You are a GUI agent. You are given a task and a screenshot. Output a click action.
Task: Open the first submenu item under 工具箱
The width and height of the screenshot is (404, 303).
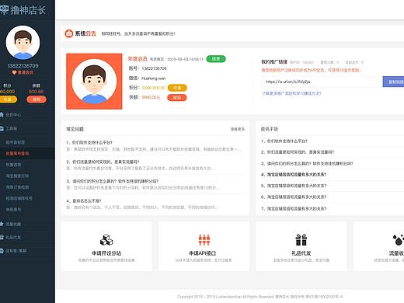[16, 142]
